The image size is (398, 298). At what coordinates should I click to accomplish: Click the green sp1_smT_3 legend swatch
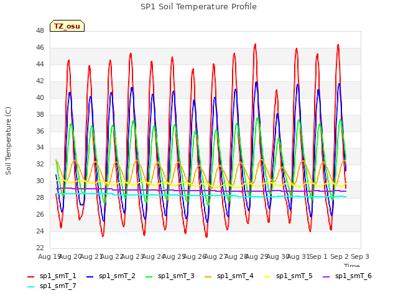(149, 277)
